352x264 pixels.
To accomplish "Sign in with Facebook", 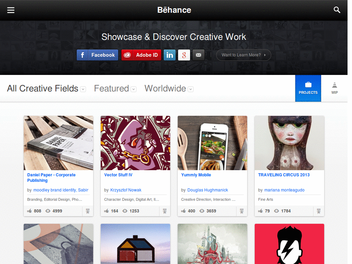I will click(x=97, y=55).
